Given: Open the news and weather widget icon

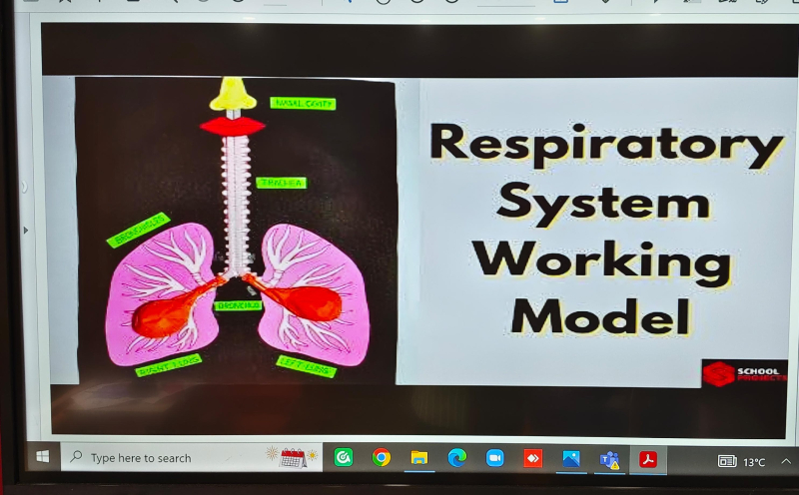Looking at the screenshot, I should [727, 461].
